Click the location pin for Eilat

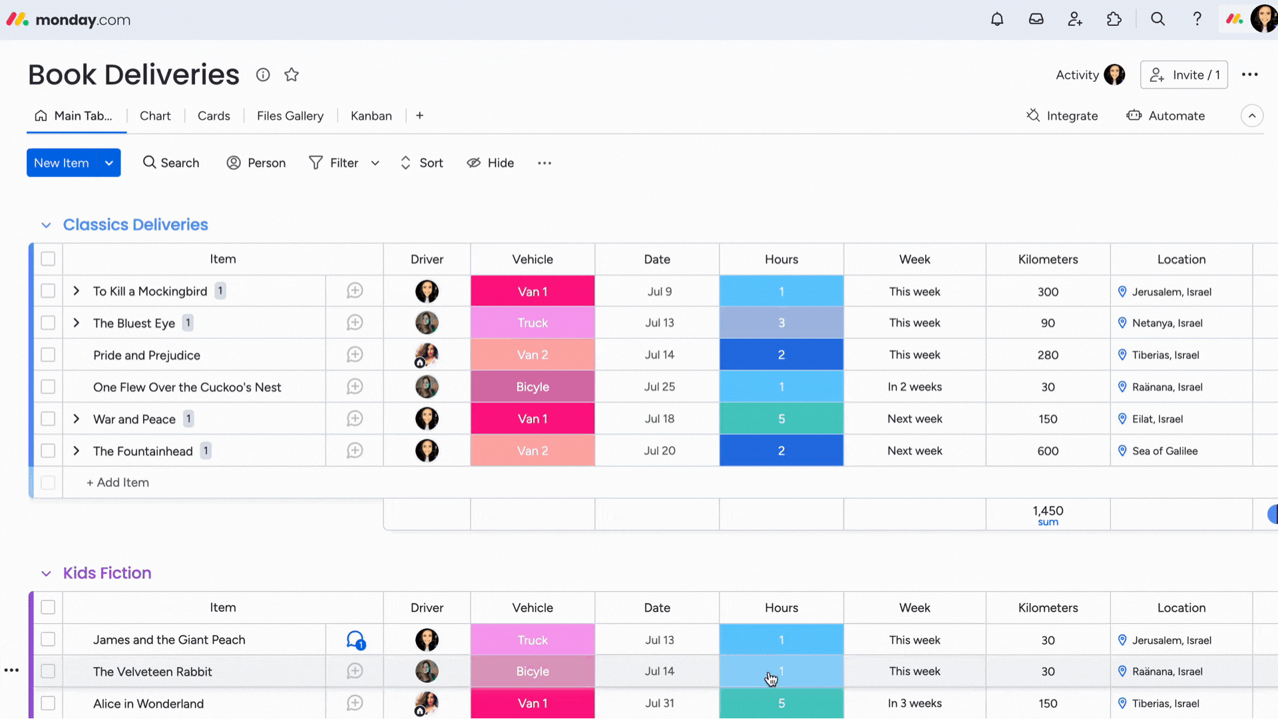(1123, 419)
